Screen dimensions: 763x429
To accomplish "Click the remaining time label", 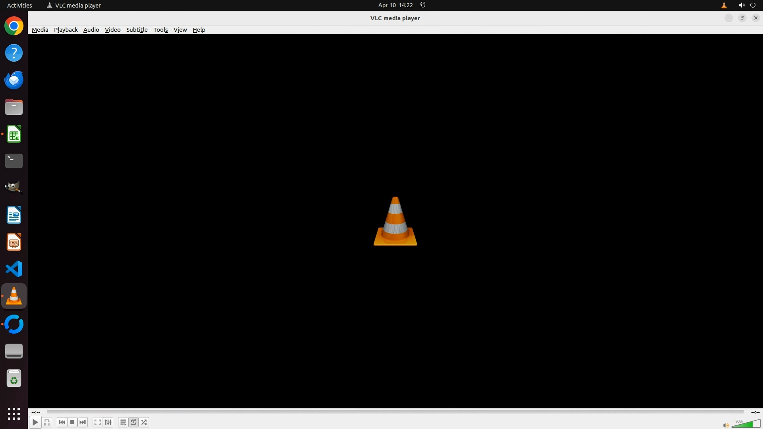I will tap(755, 412).
